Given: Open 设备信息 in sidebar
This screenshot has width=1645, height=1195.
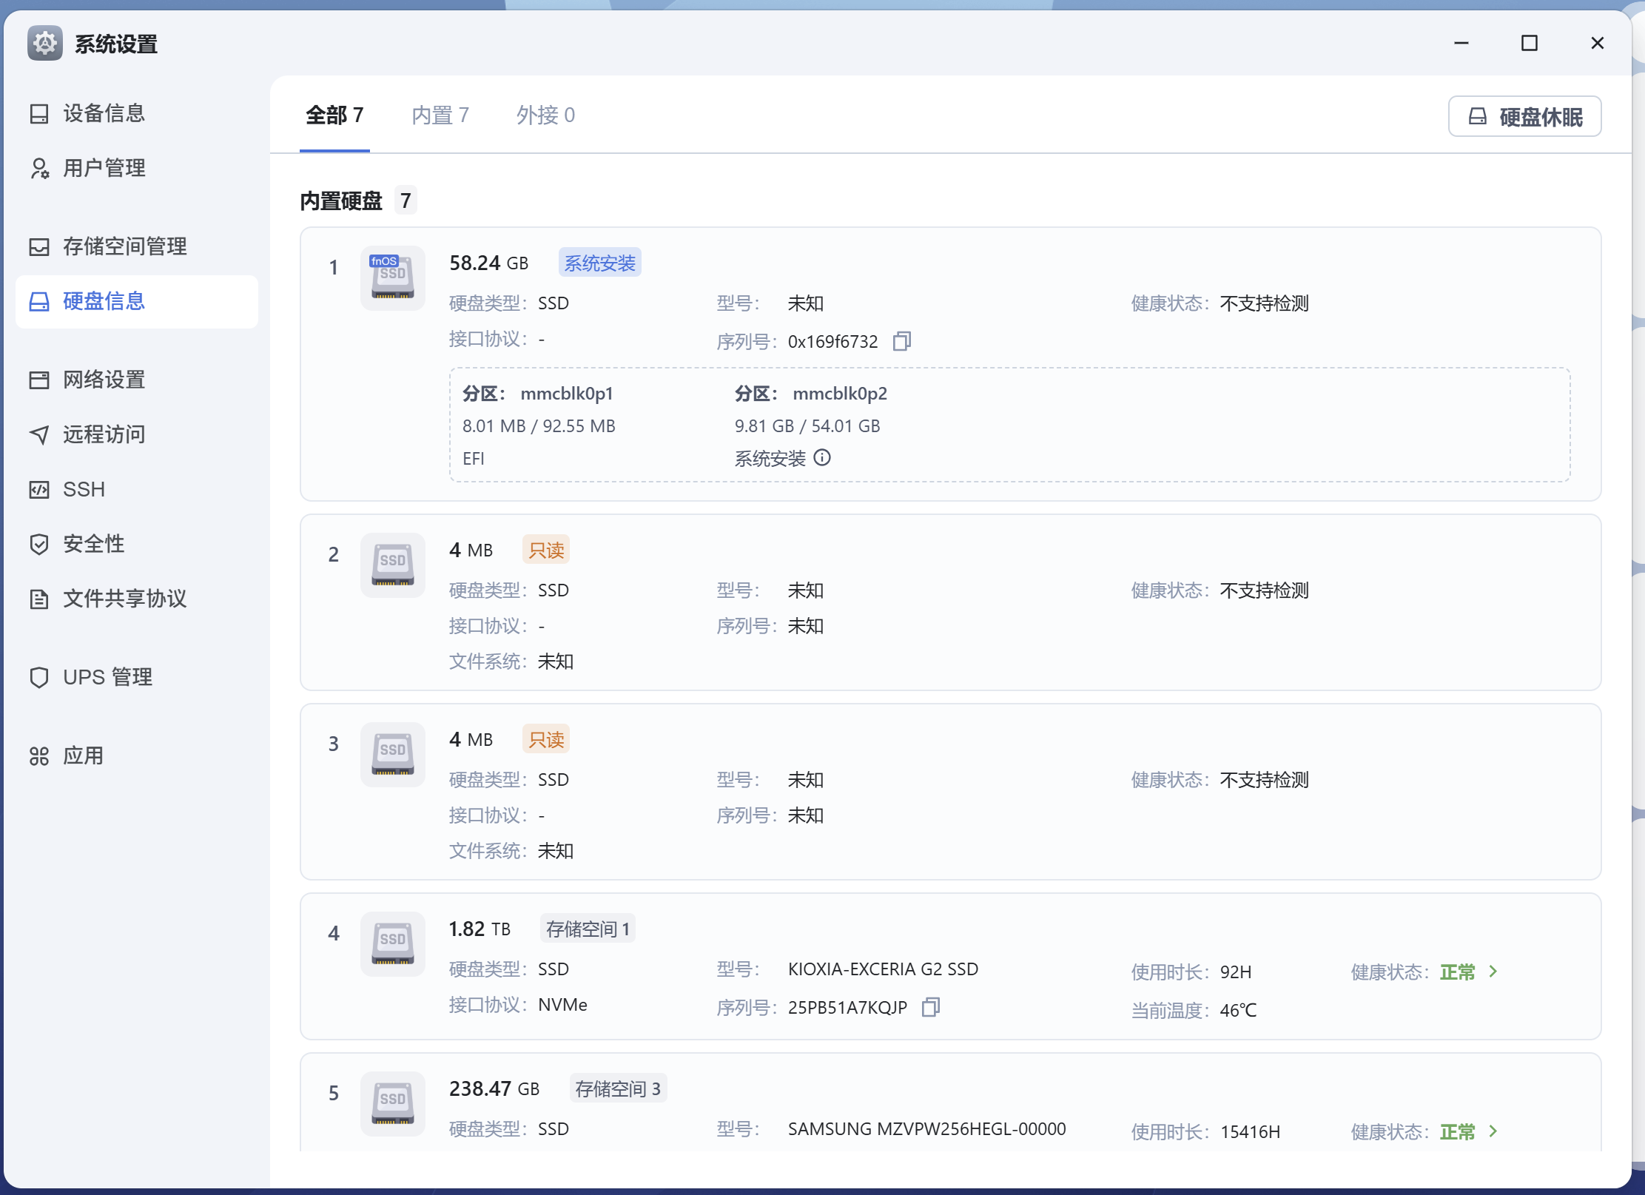Looking at the screenshot, I should [104, 113].
